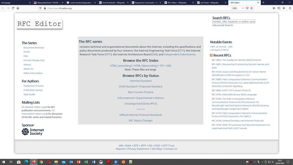Screen dimensions: 293x165
Task: Click the browser Forward arrow
Action: tap(8, 8)
